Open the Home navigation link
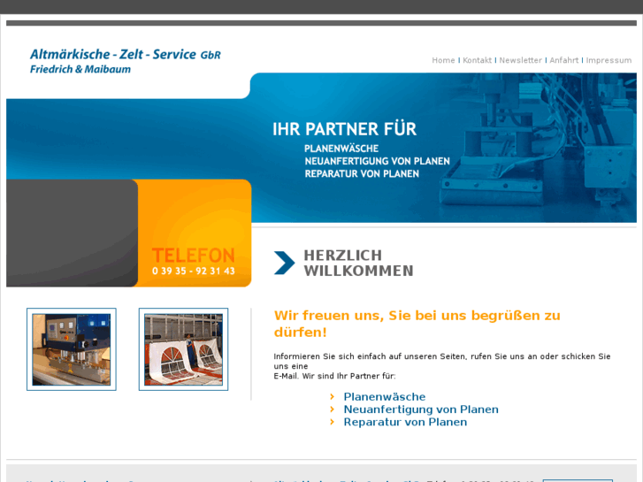The image size is (643, 482). pyautogui.click(x=443, y=60)
